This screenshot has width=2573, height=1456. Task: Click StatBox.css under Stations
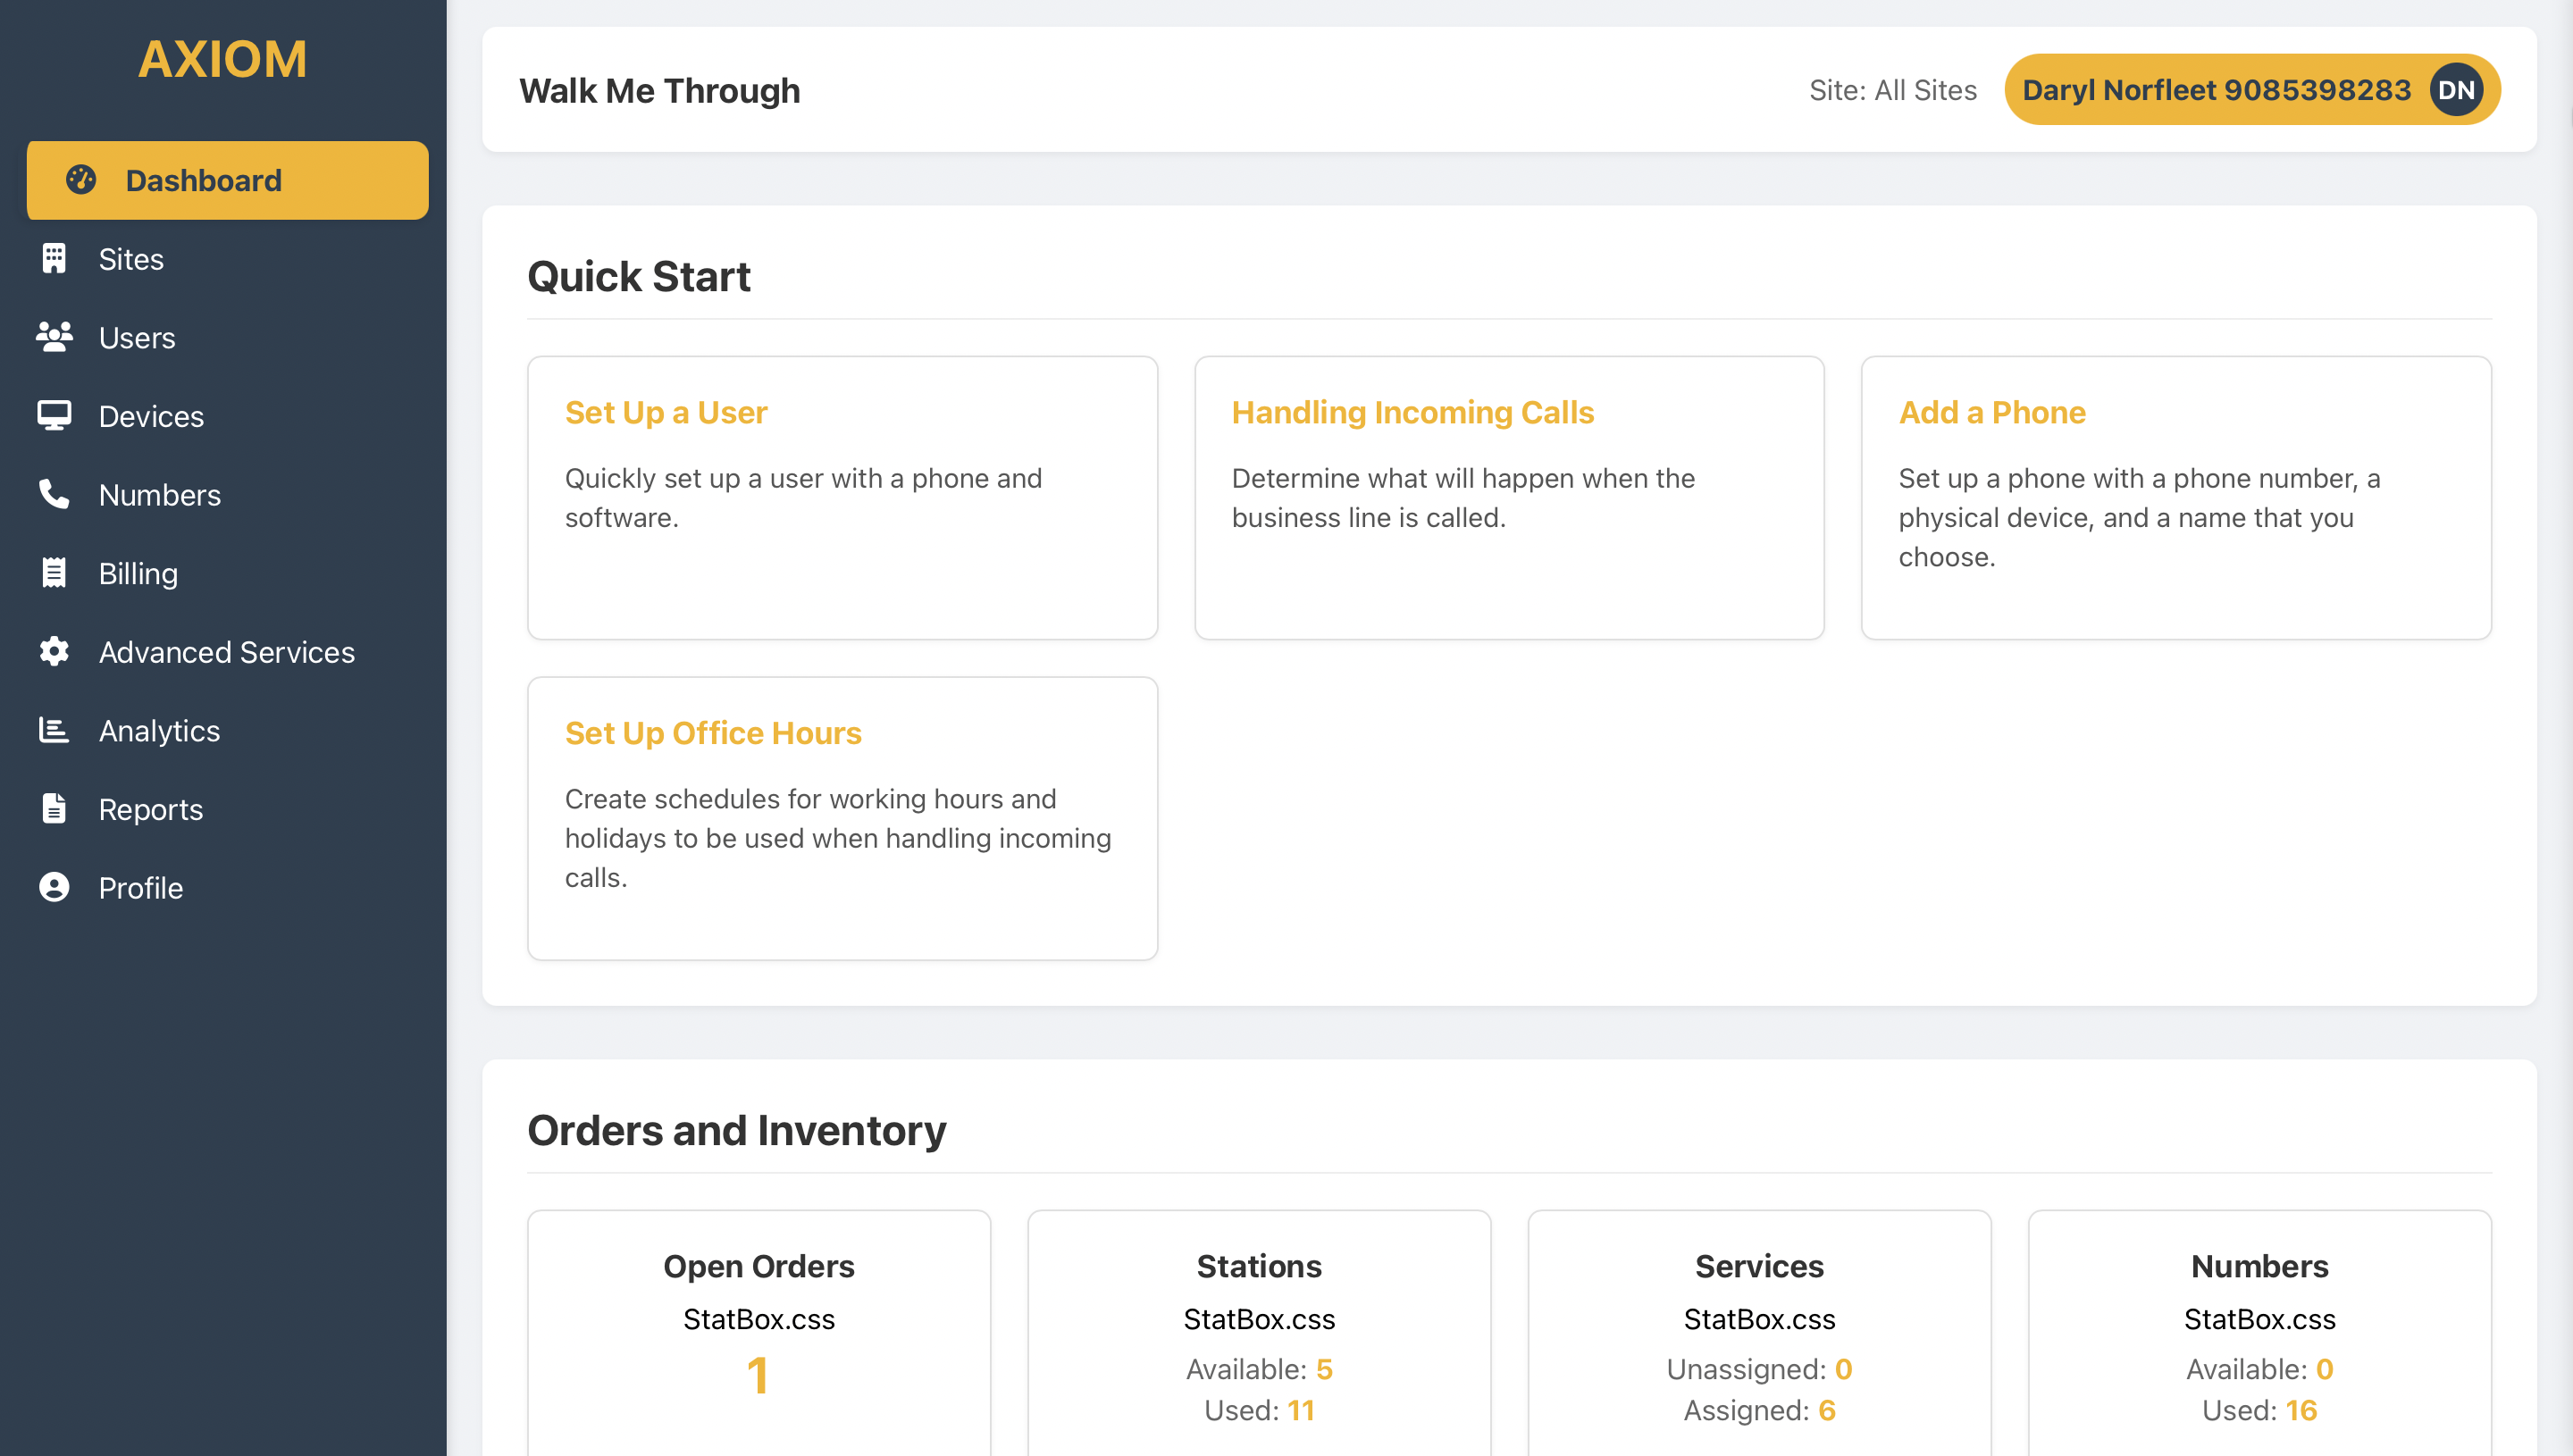(1259, 1319)
